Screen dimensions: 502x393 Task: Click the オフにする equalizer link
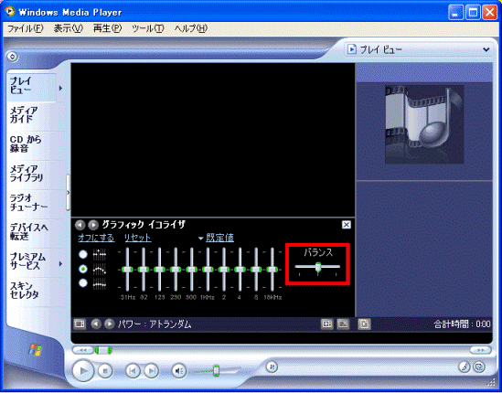[96, 238]
